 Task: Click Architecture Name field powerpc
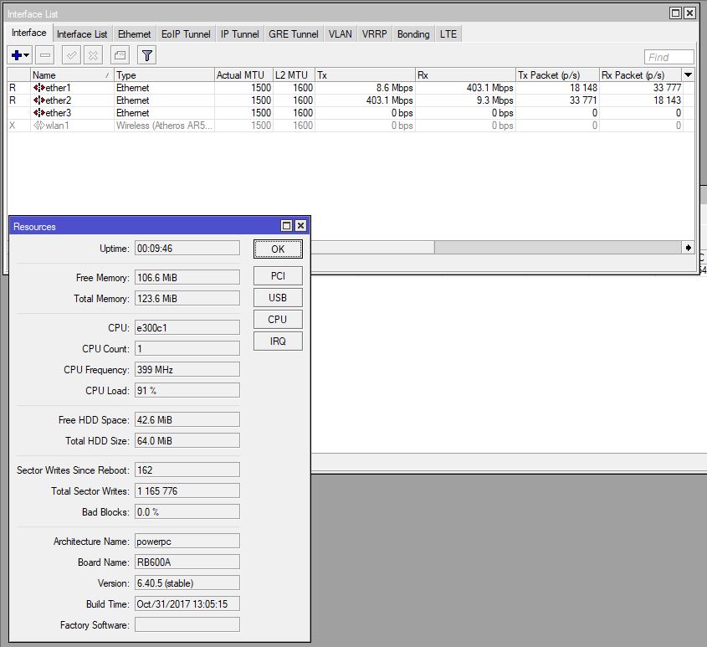(x=187, y=541)
